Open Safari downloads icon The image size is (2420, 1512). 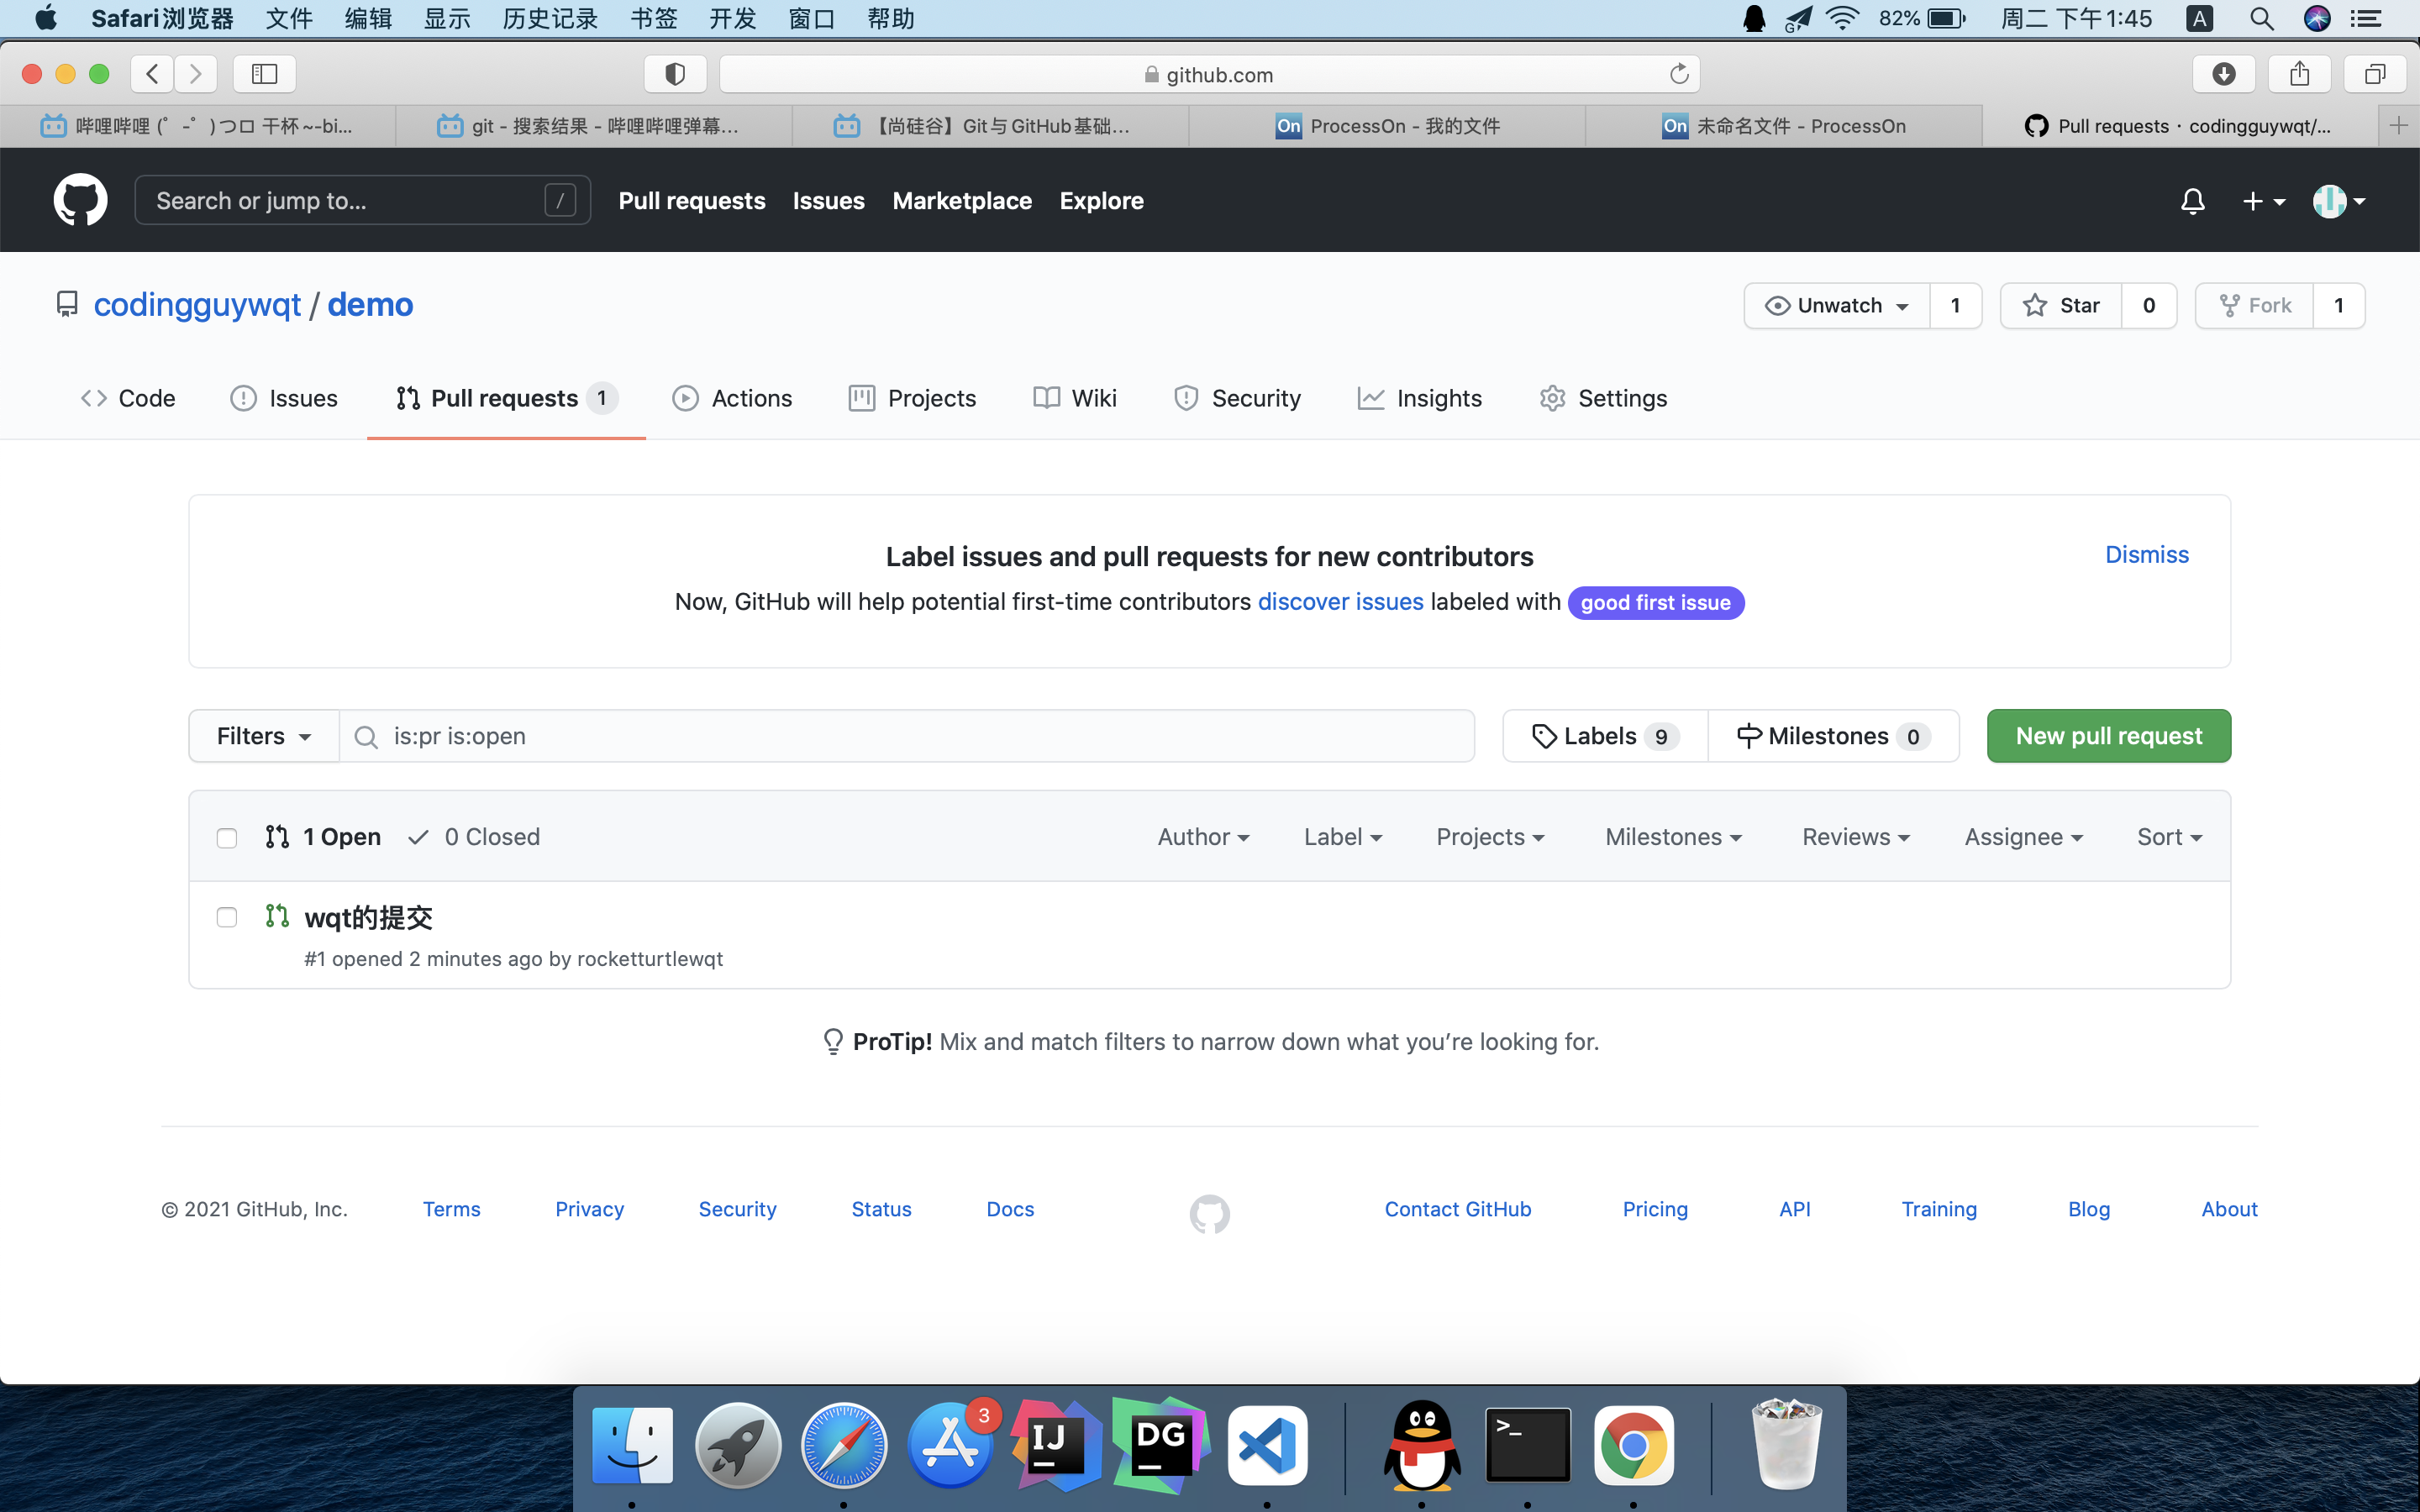pos(2223,74)
